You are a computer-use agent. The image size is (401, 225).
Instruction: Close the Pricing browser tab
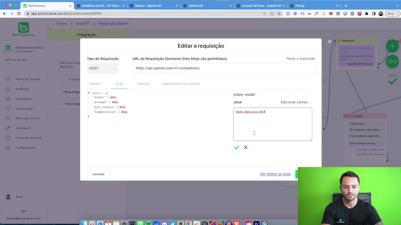click(x=337, y=5)
